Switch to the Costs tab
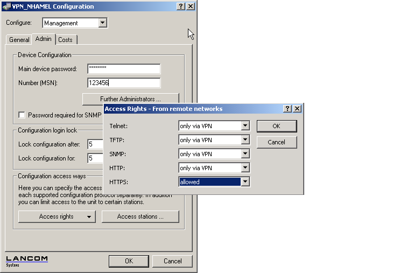The width and height of the screenshot is (407, 273). tap(65, 40)
